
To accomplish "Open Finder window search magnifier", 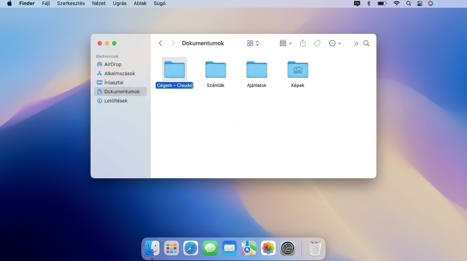I will coord(367,43).
